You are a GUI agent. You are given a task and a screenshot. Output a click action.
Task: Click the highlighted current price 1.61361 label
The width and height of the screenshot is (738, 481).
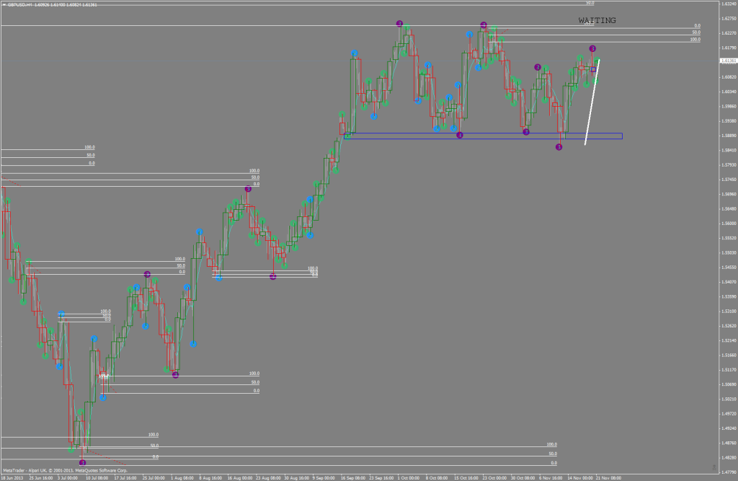[728, 61]
